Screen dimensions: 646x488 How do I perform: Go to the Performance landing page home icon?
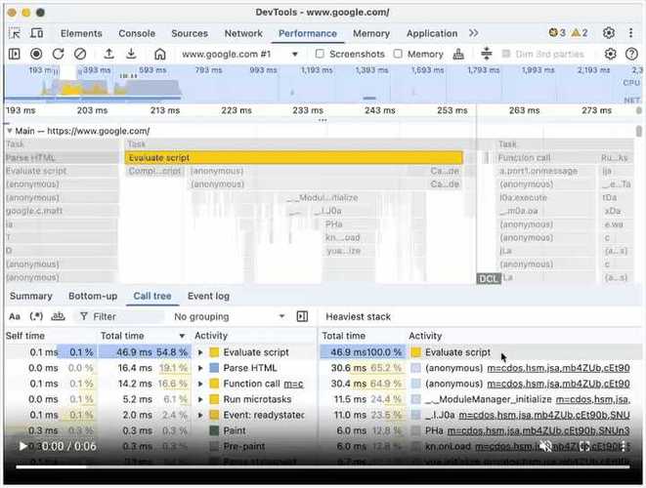[160, 54]
